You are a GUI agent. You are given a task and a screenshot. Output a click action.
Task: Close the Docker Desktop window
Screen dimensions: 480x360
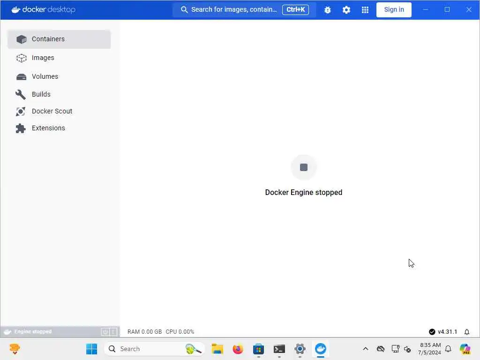(469, 10)
